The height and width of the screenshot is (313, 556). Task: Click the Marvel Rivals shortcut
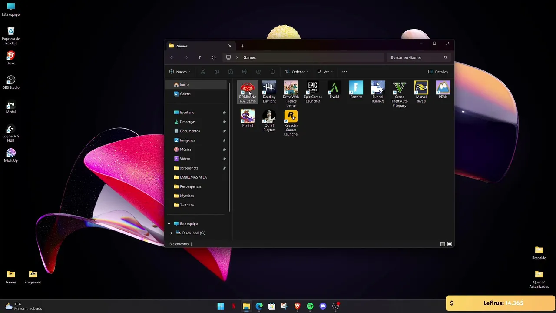point(421,92)
